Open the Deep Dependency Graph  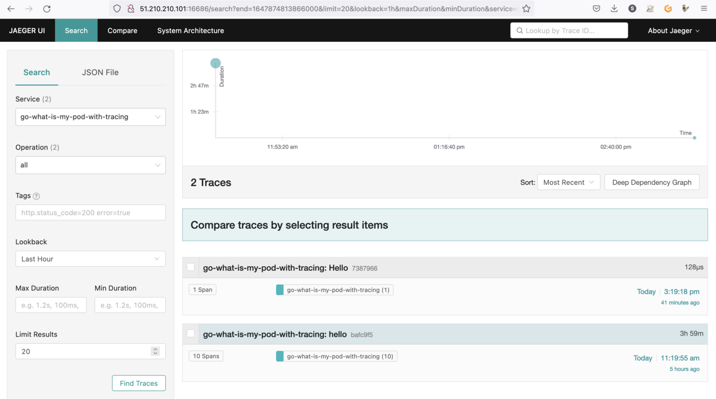point(652,182)
